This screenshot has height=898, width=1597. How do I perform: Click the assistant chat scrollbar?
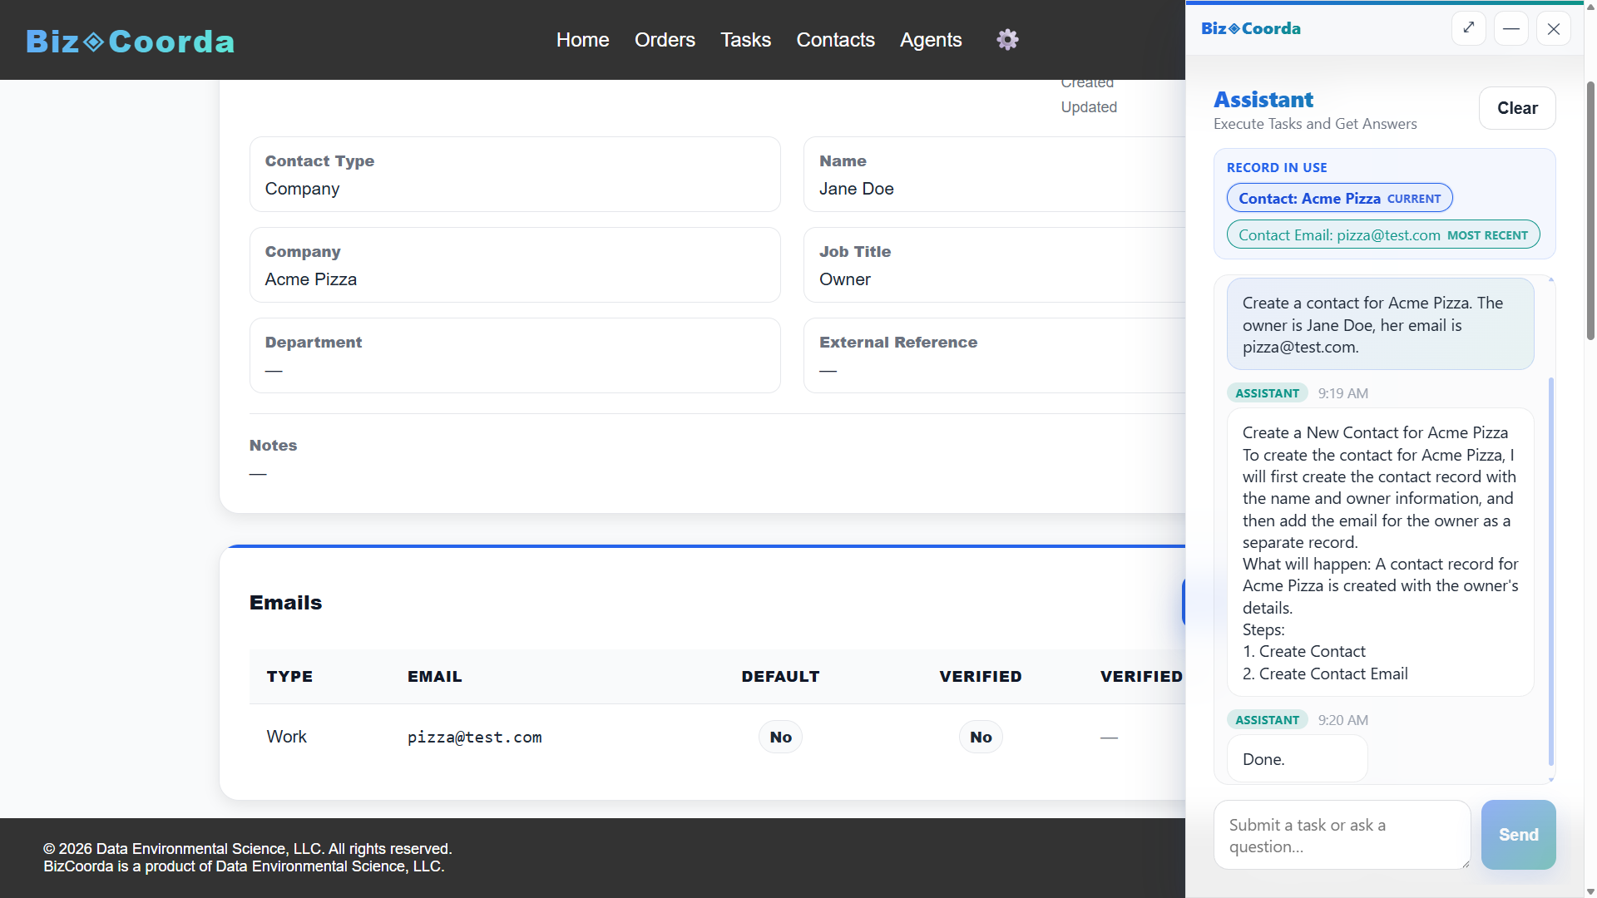(x=1551, y=570)
